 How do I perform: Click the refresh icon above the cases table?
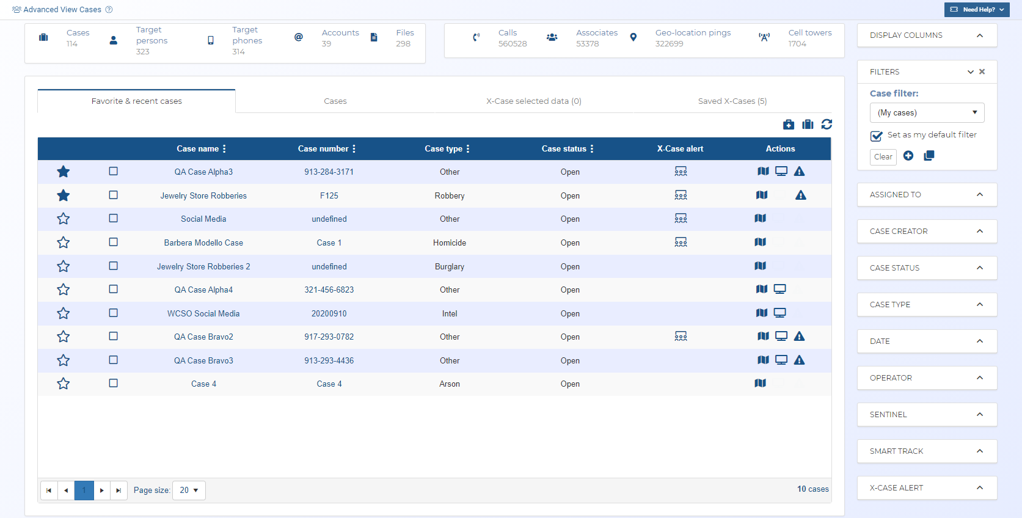tap(827, 125)
